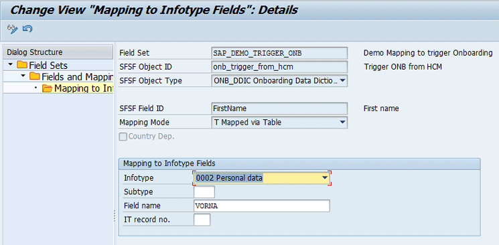Select Fields and Mapping tree item

(77, 77)
